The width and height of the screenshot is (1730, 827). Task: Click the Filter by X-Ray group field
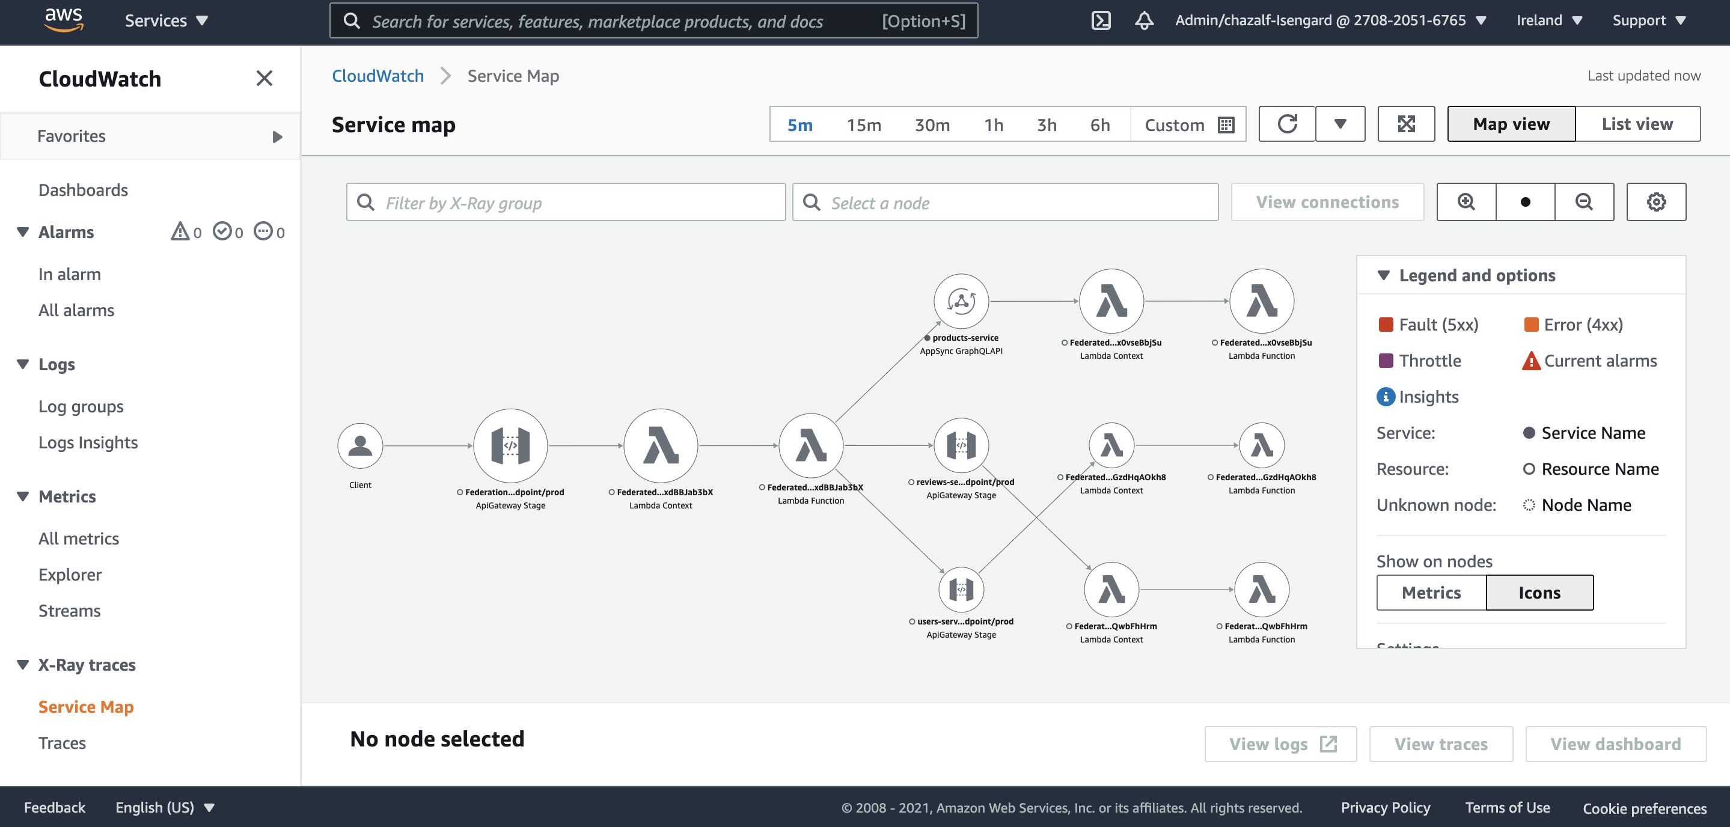pyautogui.click(x=566, y=203)
